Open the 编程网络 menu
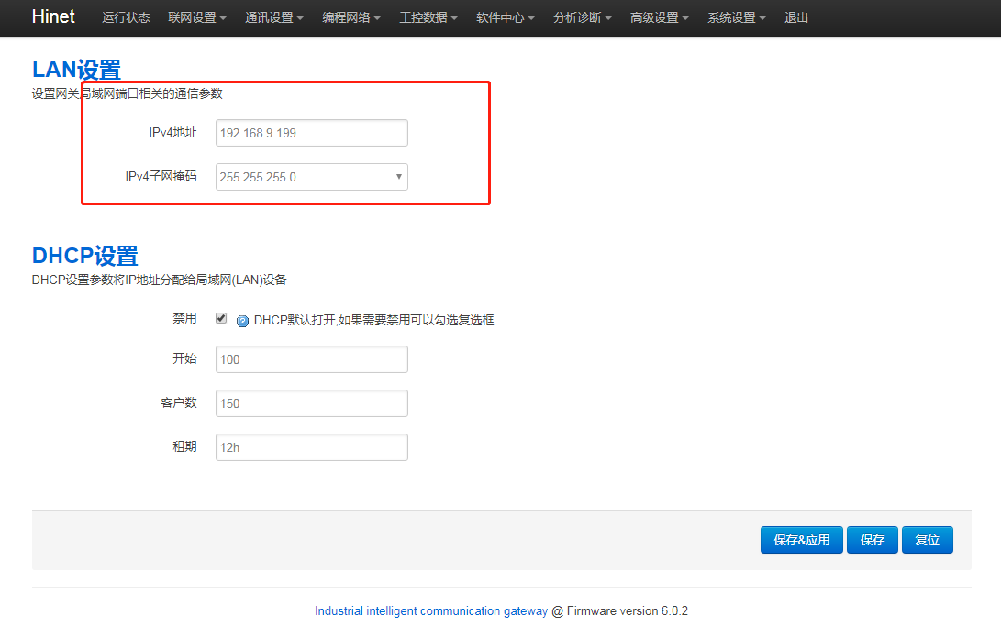The height and width of the screenshot is (637, 1001). point(351,18)
